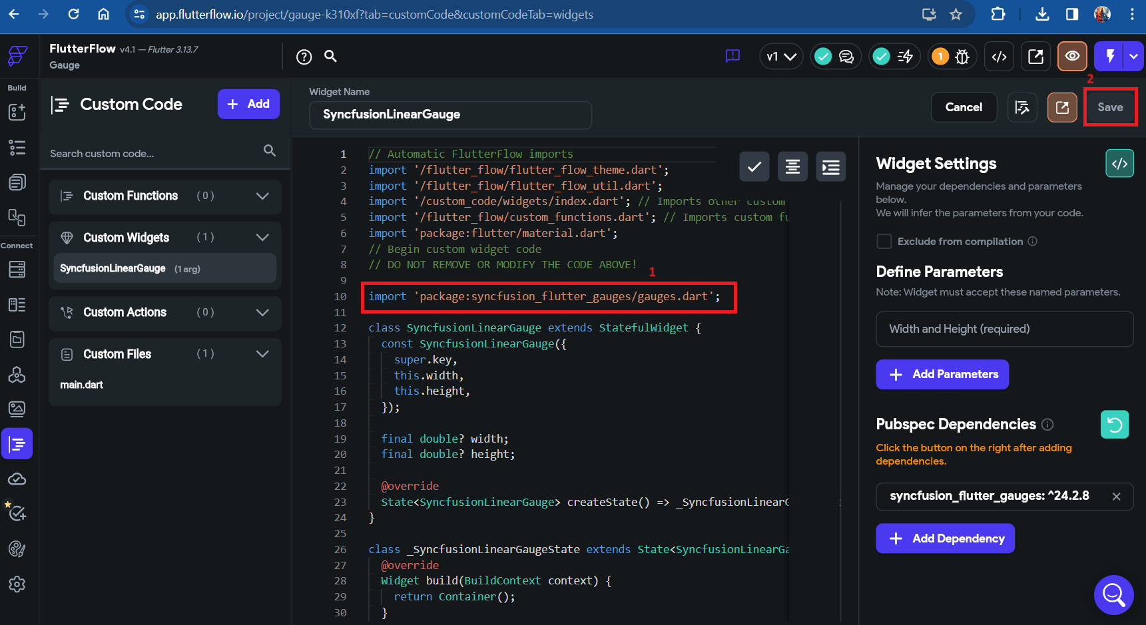
Task: Click the browser address bar URL
Action: coord(374,15)
